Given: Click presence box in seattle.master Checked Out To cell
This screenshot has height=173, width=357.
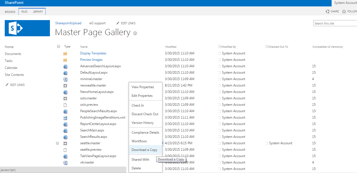Looking at the screenshot, I should pos(267,143).
